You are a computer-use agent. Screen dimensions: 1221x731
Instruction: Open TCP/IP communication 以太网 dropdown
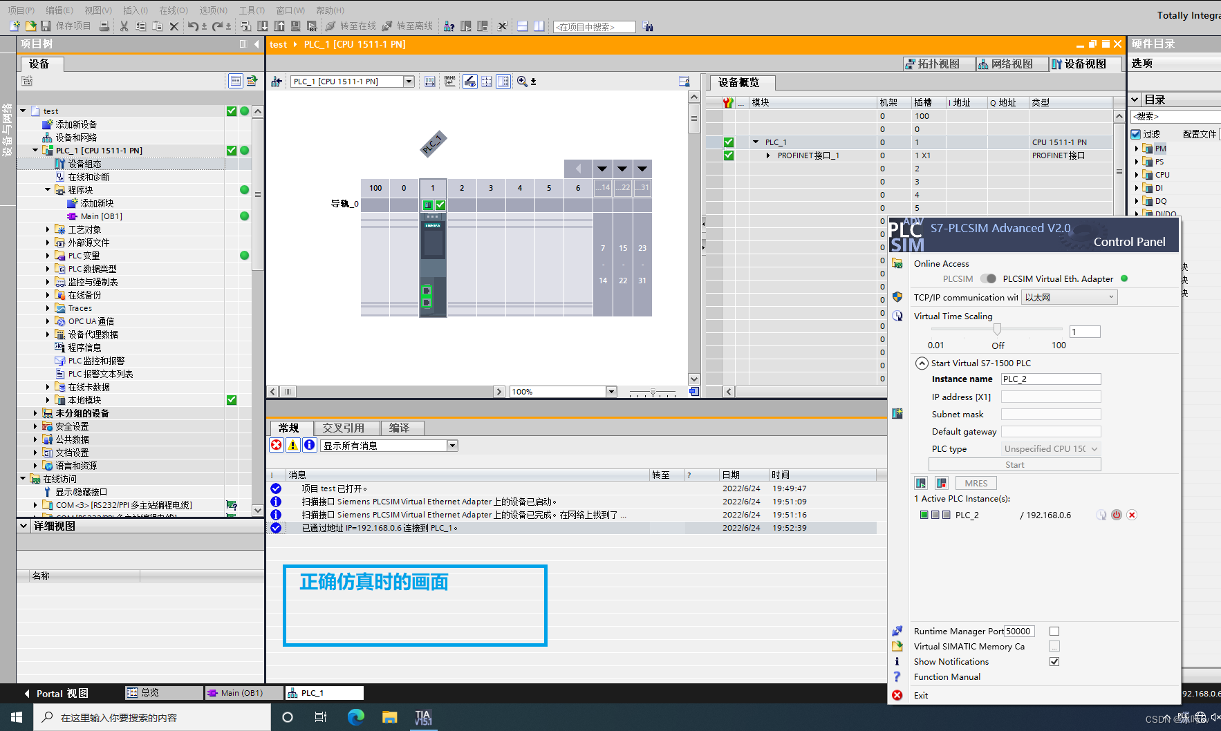(1070, 298)
